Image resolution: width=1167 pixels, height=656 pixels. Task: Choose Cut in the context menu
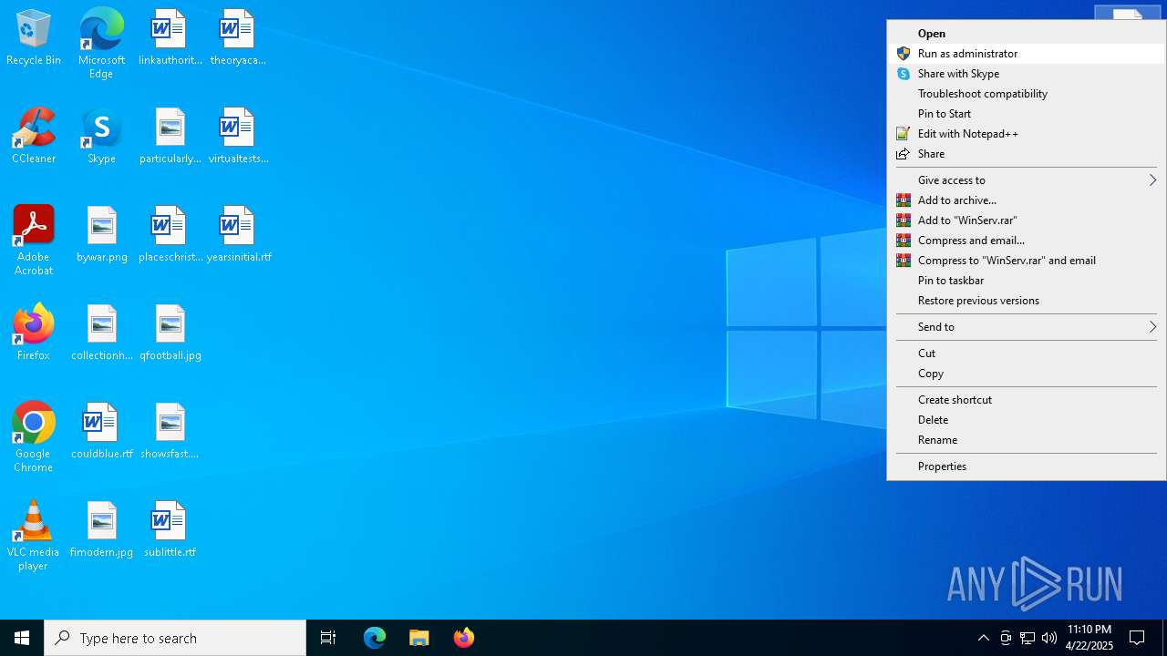tap(1027, 354)
